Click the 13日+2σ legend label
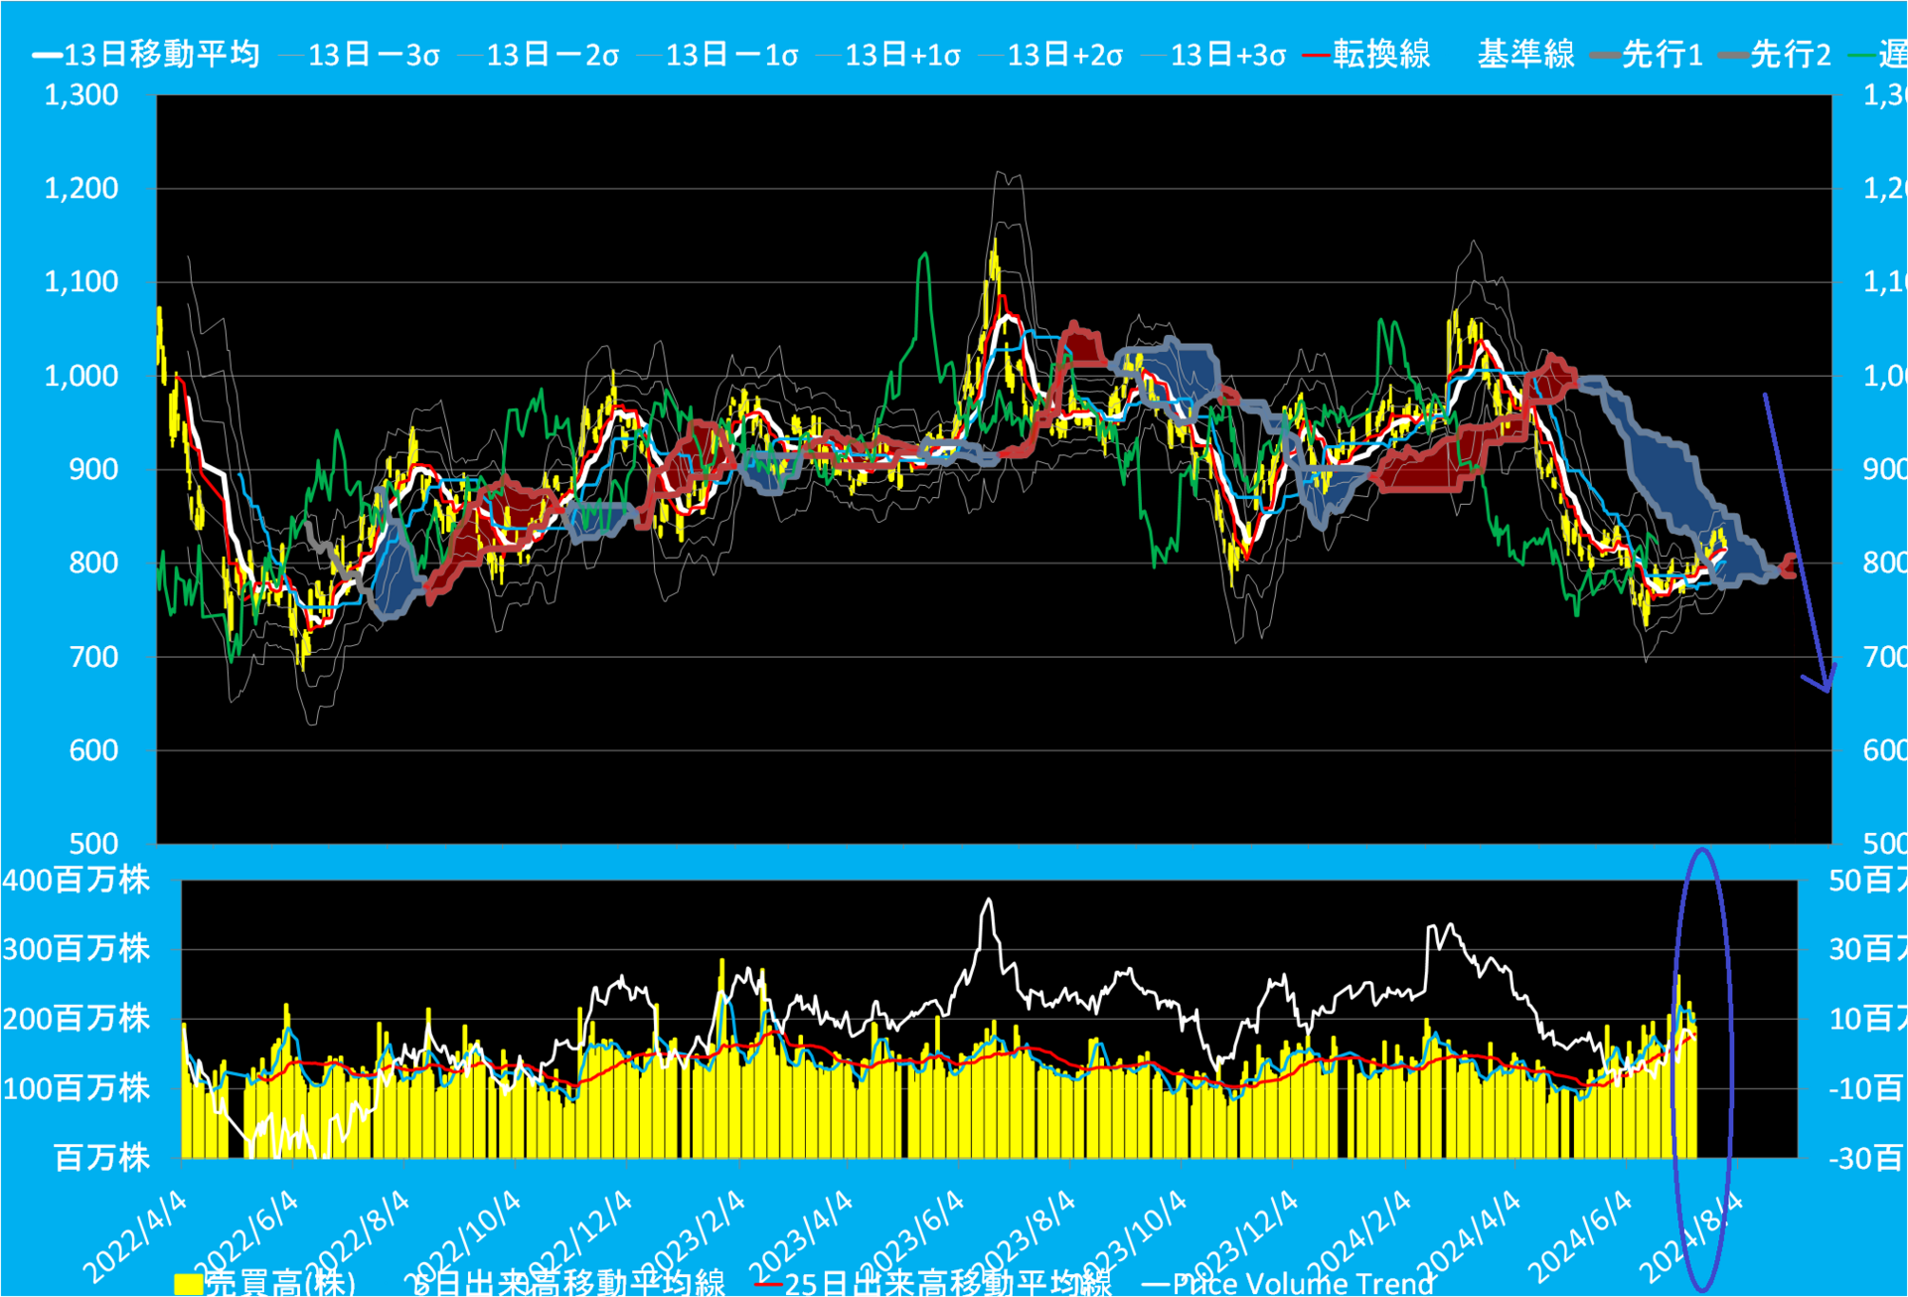Screen dimensions: 1908x1297 [x=1064, y=54]
